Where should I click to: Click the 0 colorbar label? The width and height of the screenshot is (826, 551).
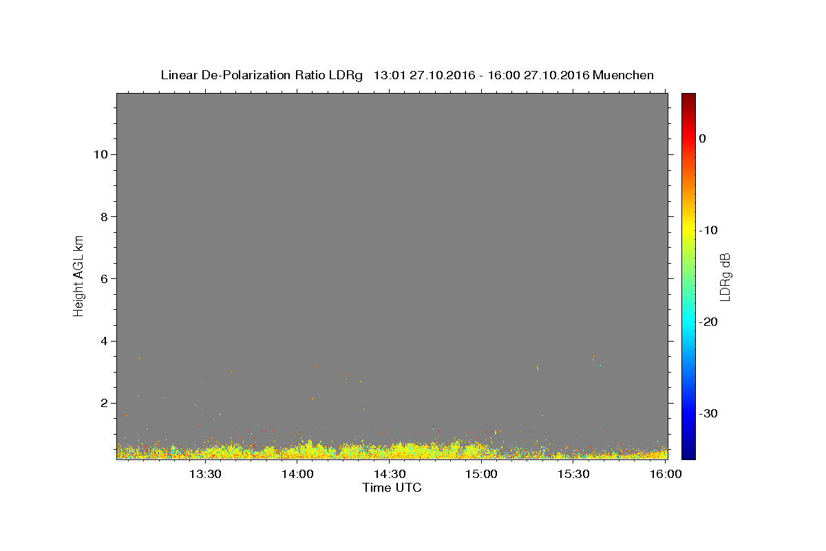(x=702, y=138)
